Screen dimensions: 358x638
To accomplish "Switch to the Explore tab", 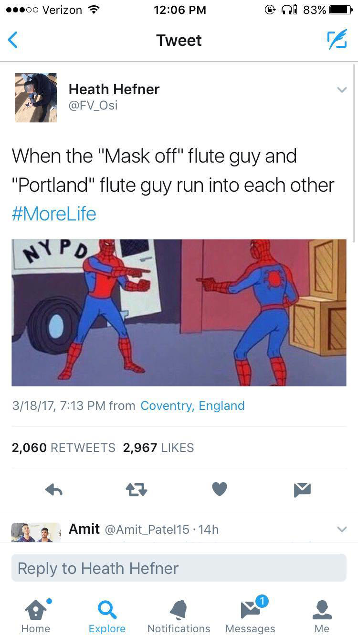I will tap(107, 616).
